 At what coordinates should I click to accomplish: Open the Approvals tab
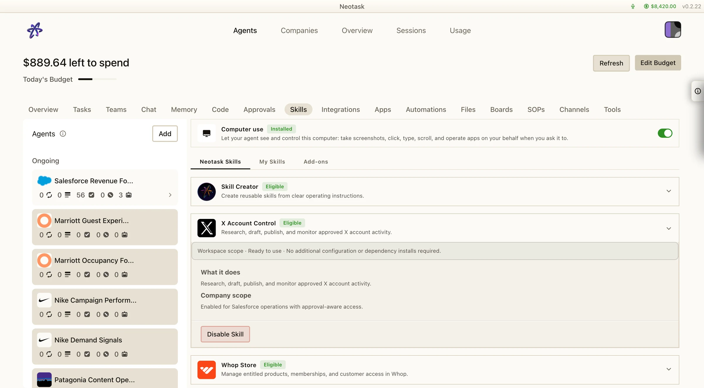tap(259, 109)
